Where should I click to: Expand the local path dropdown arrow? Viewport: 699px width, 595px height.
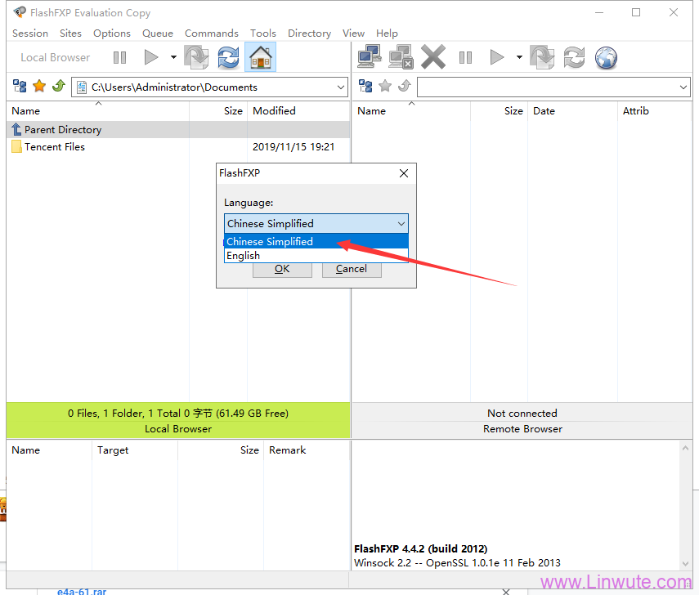341,87
